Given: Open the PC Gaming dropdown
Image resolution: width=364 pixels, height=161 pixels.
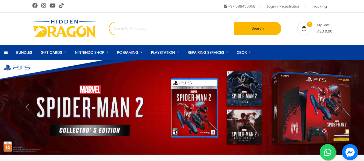Looking at the screenshot, I should (129, 52).
